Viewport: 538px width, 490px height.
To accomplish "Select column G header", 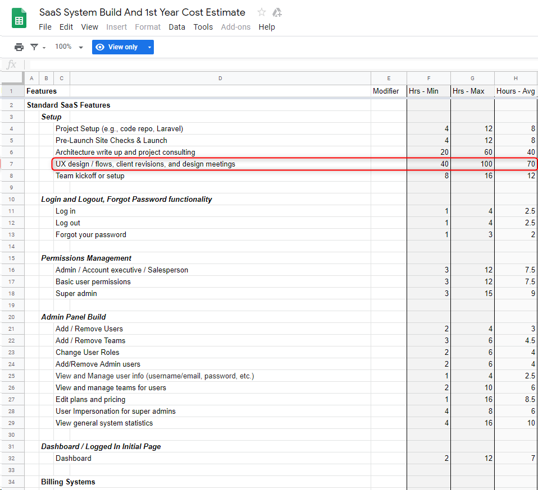I will point(472,78).
